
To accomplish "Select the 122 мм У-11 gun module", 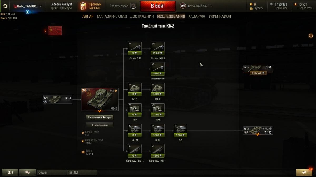I will [135, 49].
